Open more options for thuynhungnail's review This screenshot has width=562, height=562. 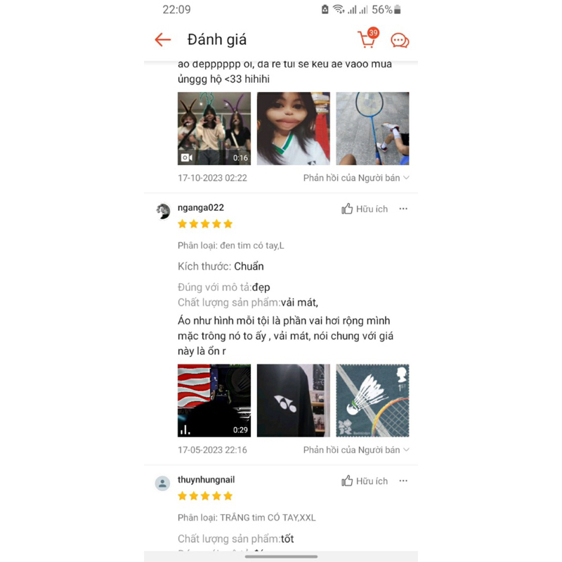[x=403, y=481]
